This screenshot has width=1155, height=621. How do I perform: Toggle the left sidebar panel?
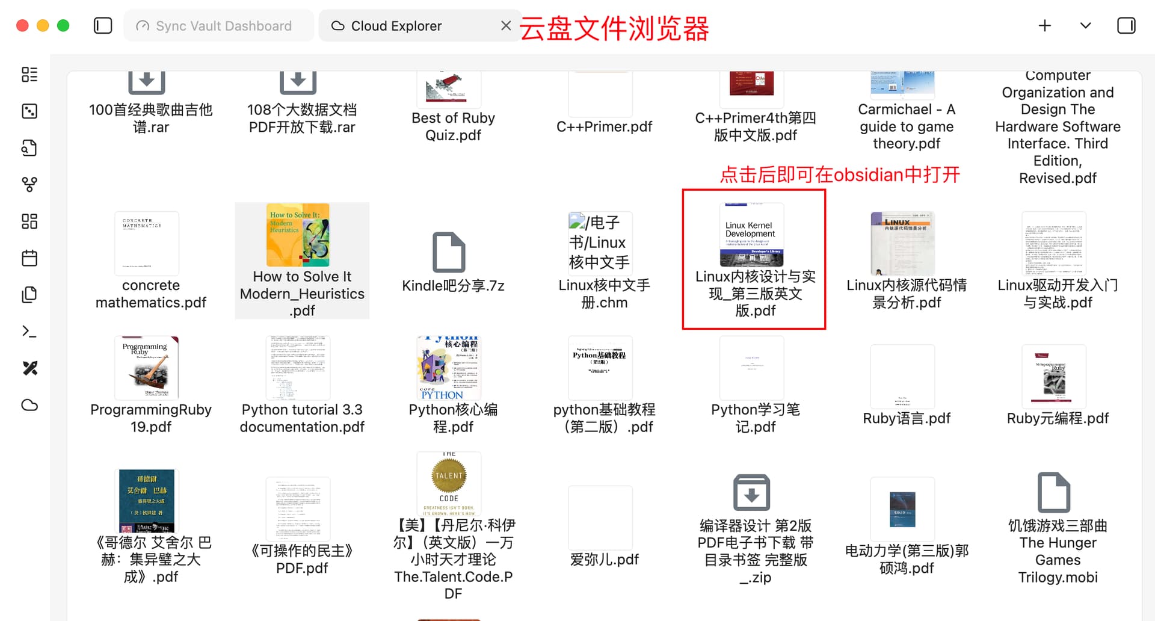[103, 26]
